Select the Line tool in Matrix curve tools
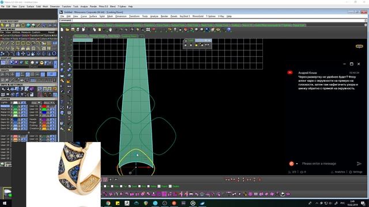 tap(7, 44)
